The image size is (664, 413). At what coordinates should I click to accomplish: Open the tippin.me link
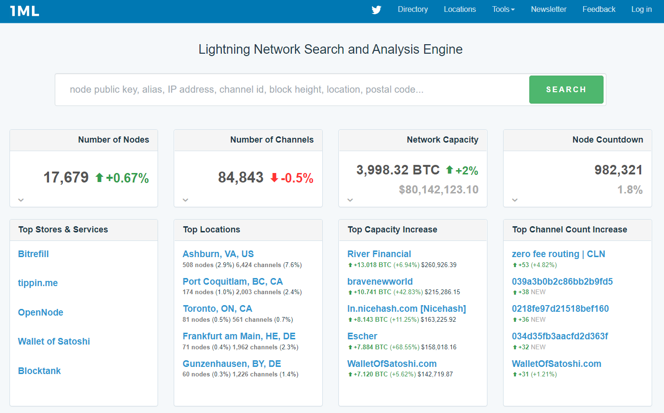click(x=38, y=283)
